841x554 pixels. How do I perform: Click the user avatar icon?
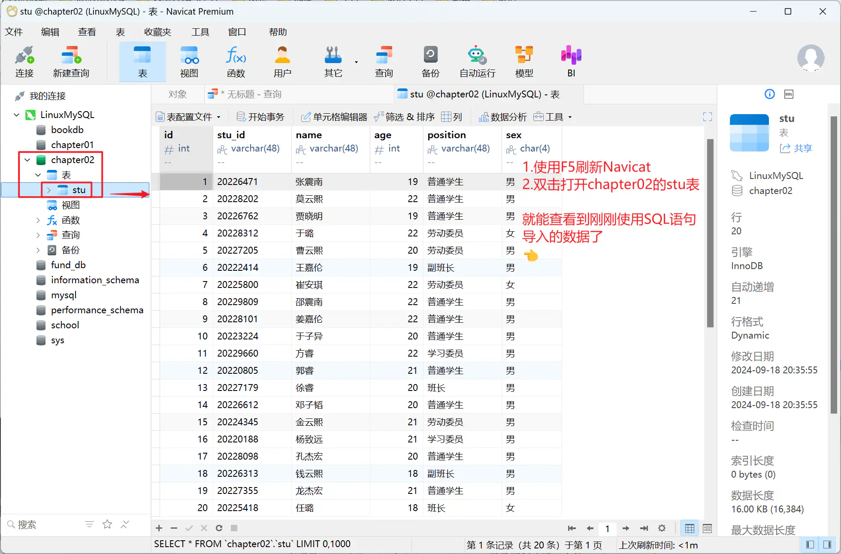[811, 58]
